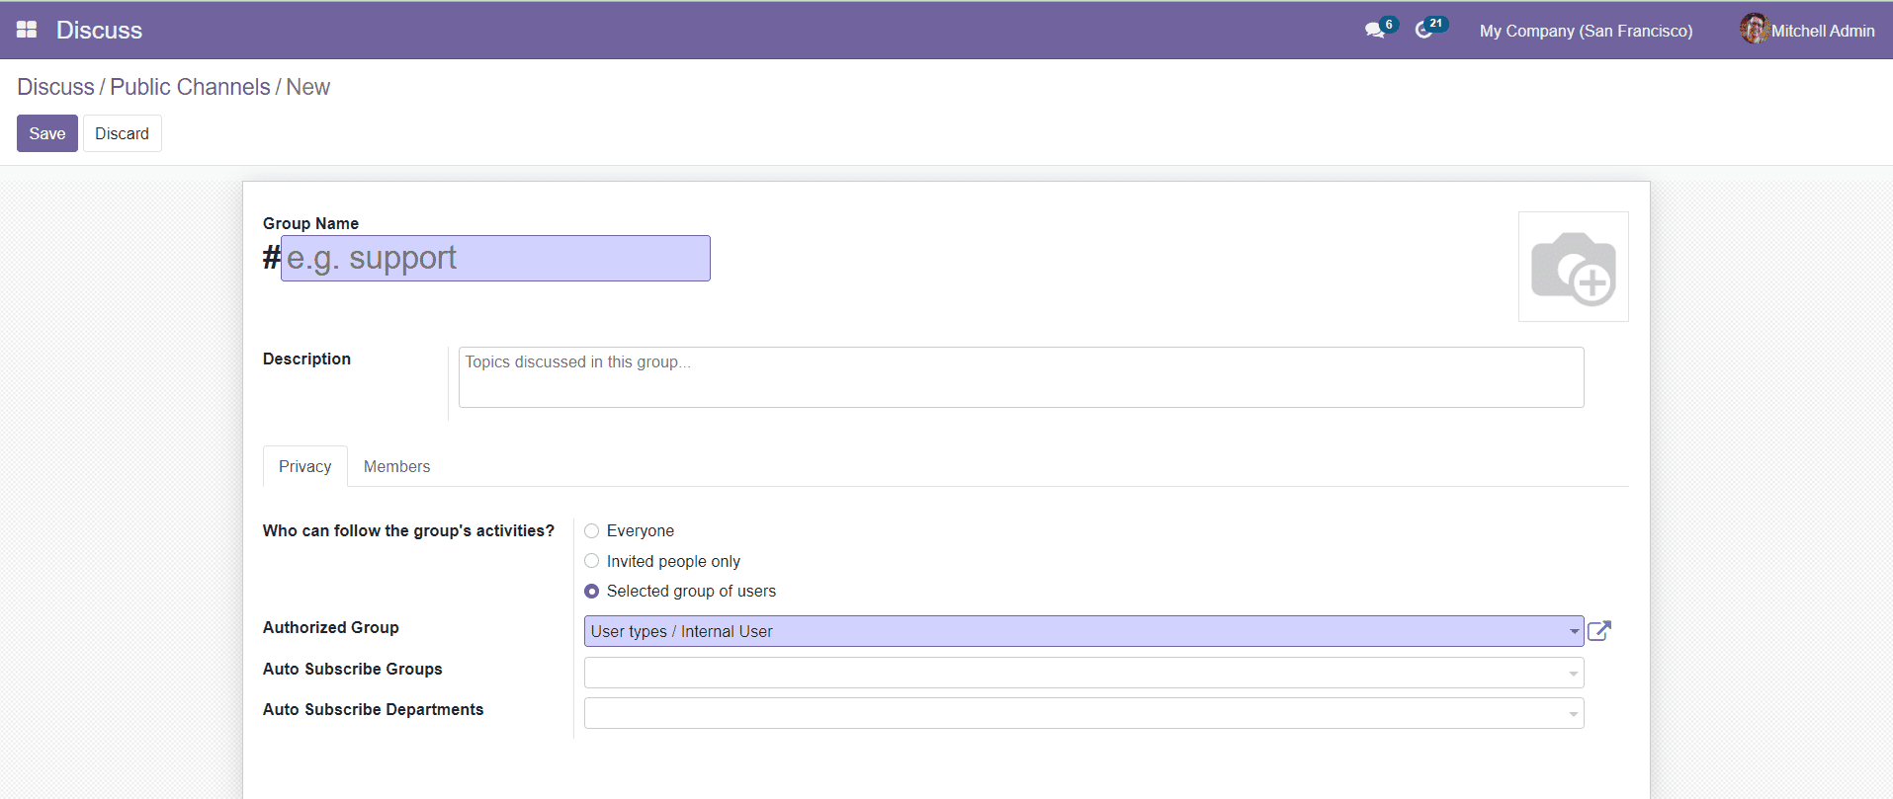Open the conversations message icon

[1374, 31]
